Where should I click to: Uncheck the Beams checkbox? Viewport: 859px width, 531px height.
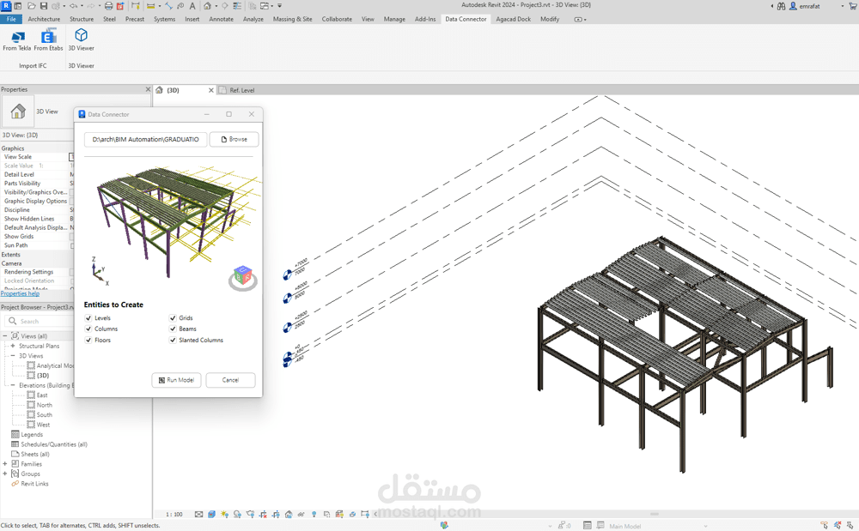[173, 329]
